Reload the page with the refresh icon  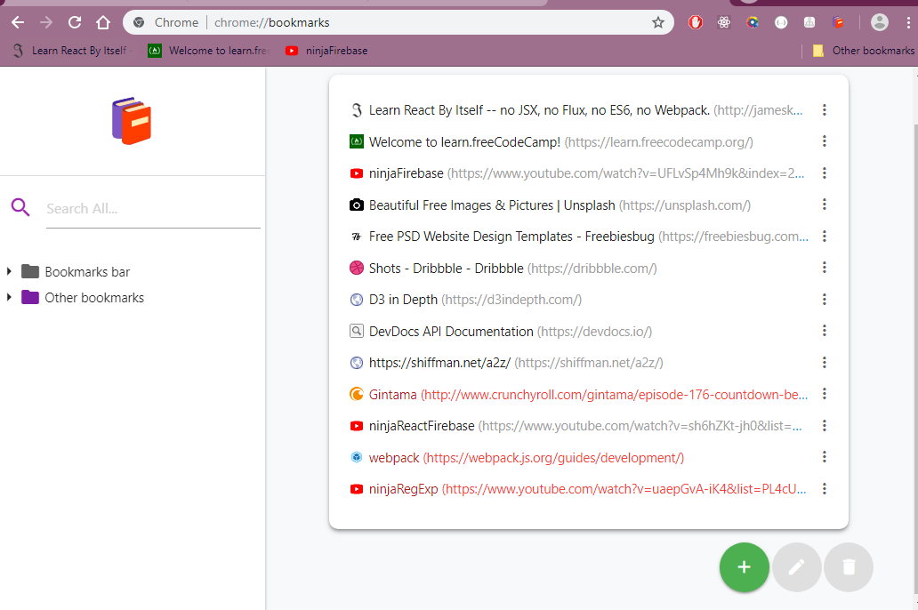coord(75,22)
